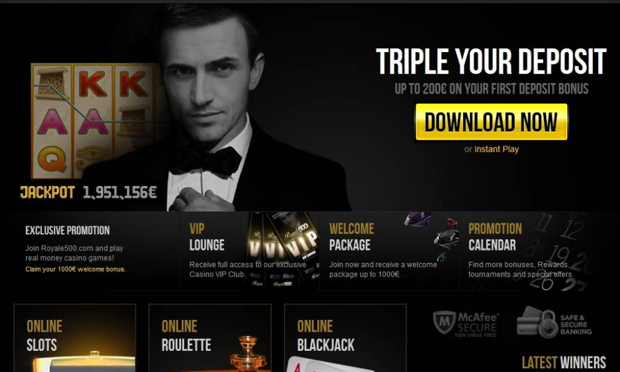The height and width of the screenshot is (372, 620).
Task: Click the yellow Download Now button
Action: pyautogui.click(x=491, y=122)
